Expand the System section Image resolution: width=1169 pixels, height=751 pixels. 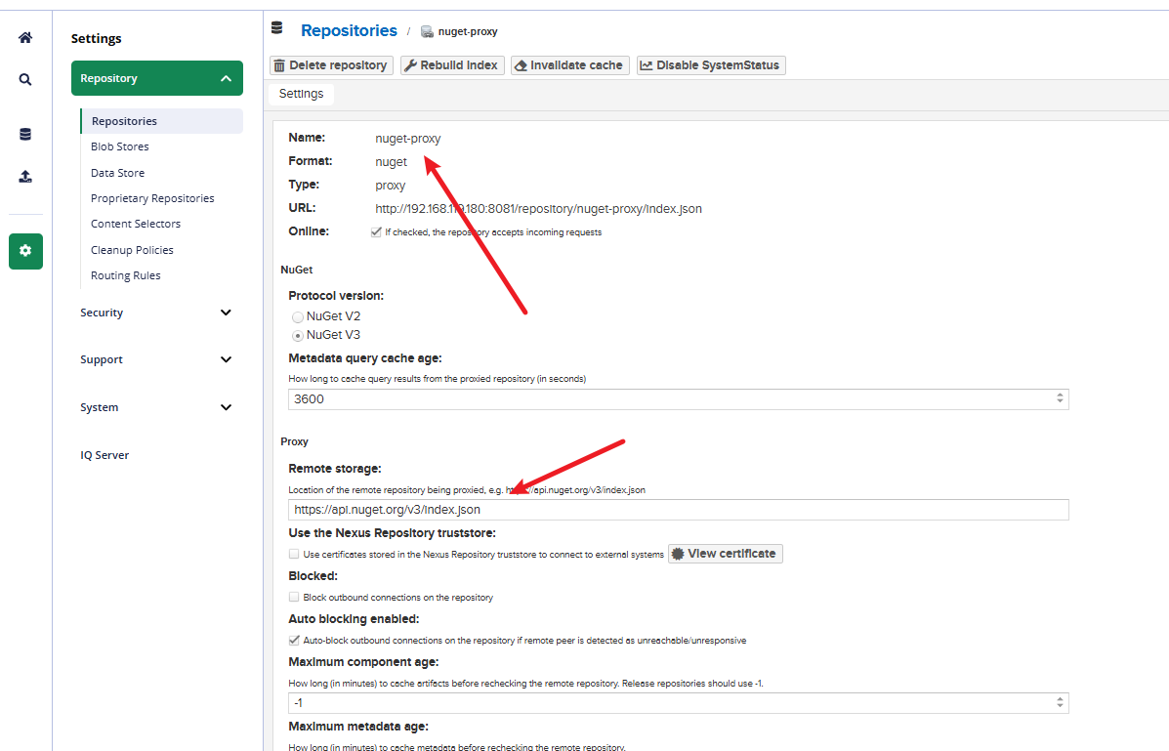point(156,407)
